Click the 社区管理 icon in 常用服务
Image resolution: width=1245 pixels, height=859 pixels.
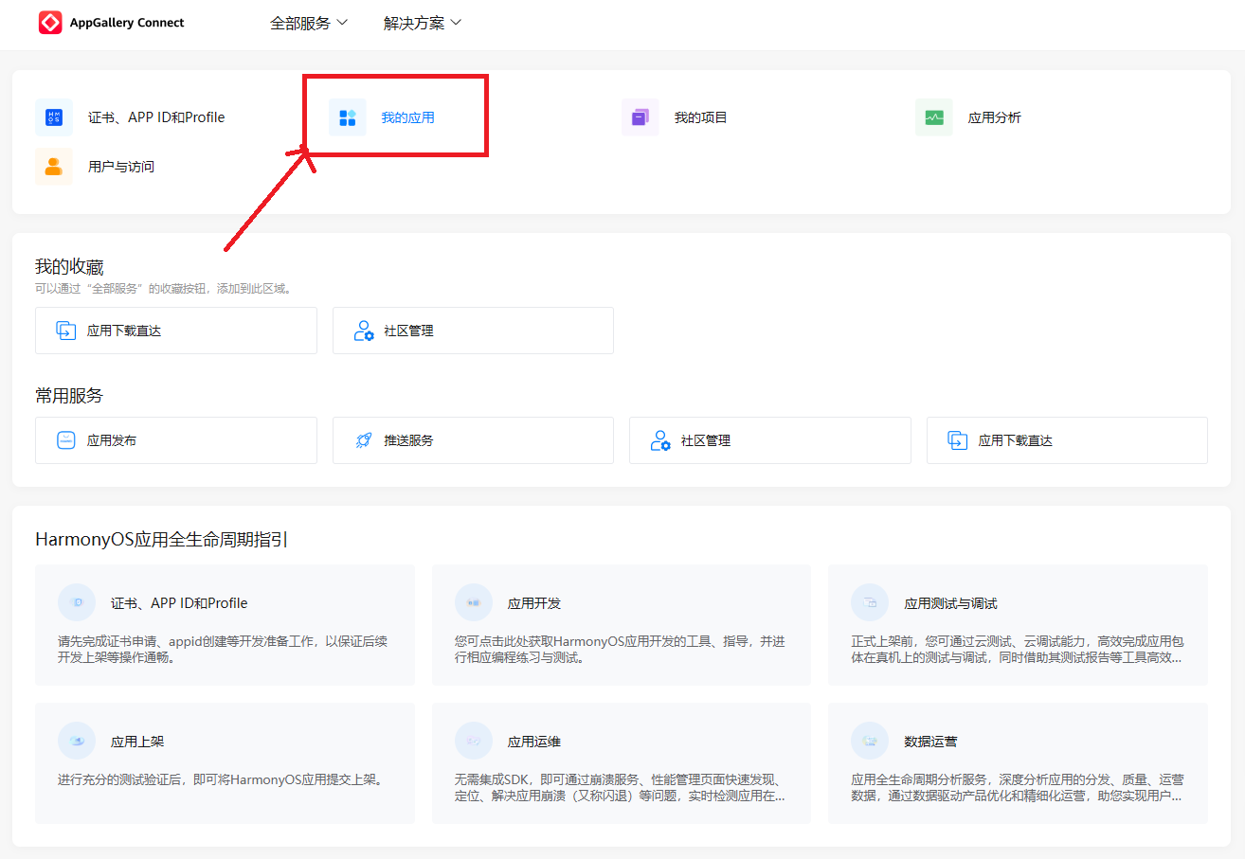(660, 440)
